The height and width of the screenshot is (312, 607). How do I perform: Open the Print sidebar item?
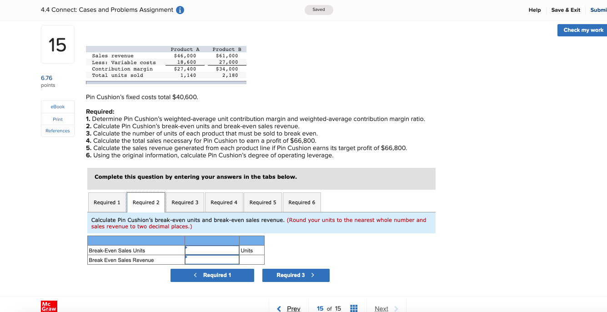[x=57, y=119]
